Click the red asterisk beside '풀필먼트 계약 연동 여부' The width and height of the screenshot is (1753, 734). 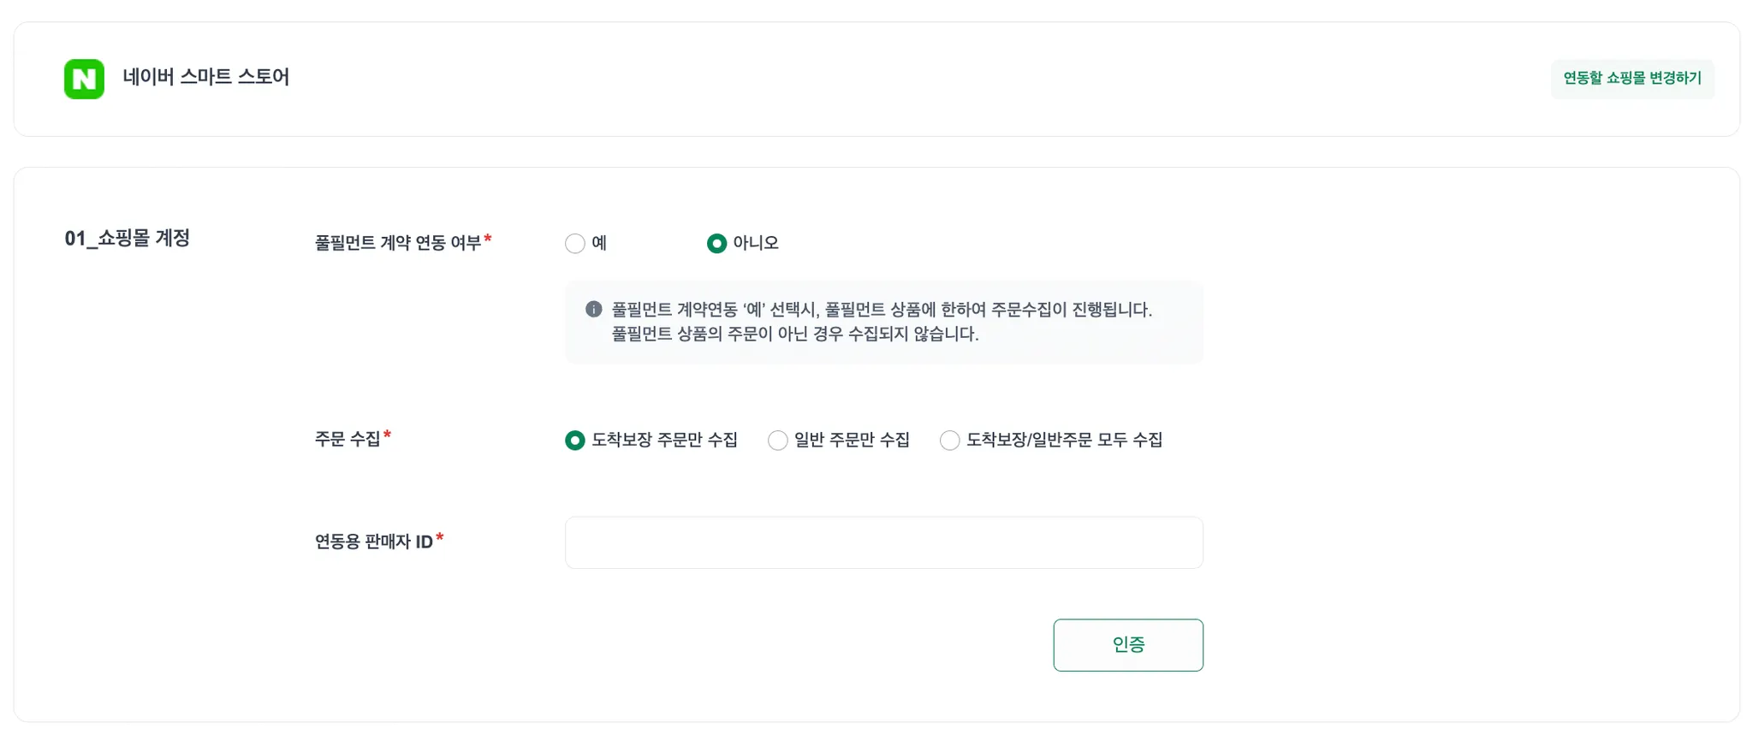pyautogui.click(x=488, y=239)
